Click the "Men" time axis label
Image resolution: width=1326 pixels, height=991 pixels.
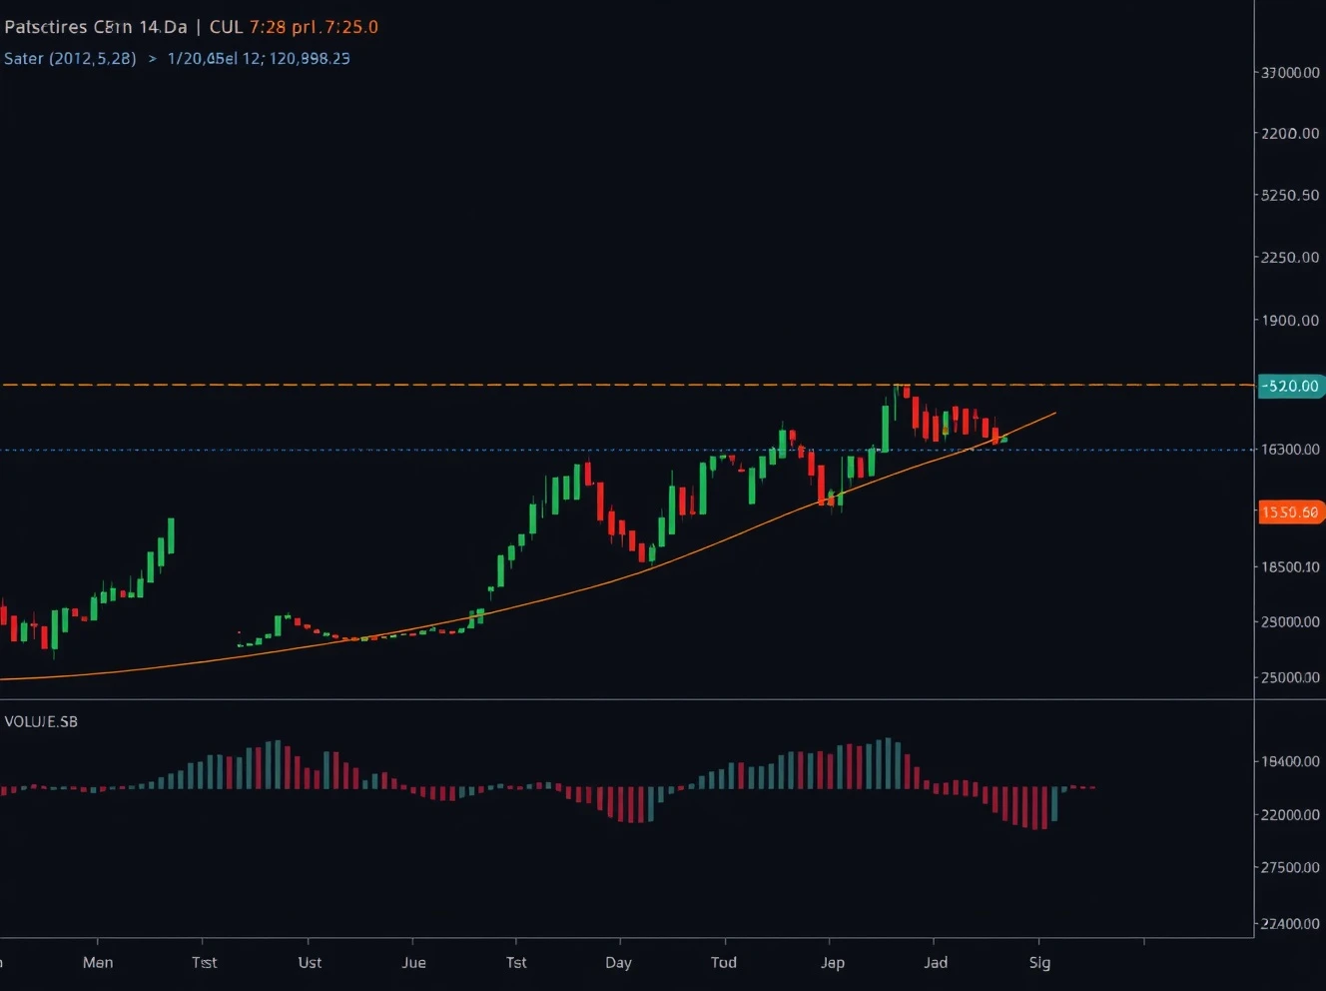click(x=98, y=962)
